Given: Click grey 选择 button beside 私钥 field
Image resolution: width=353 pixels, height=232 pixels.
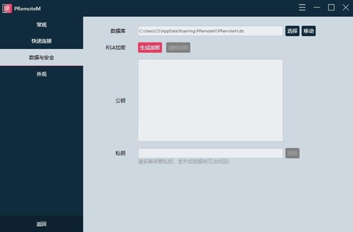Looking at the screenshot, I should tap(292, 153).
